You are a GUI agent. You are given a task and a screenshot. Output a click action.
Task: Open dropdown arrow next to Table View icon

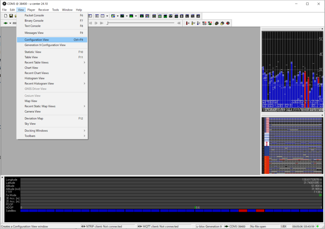(107, 16)
